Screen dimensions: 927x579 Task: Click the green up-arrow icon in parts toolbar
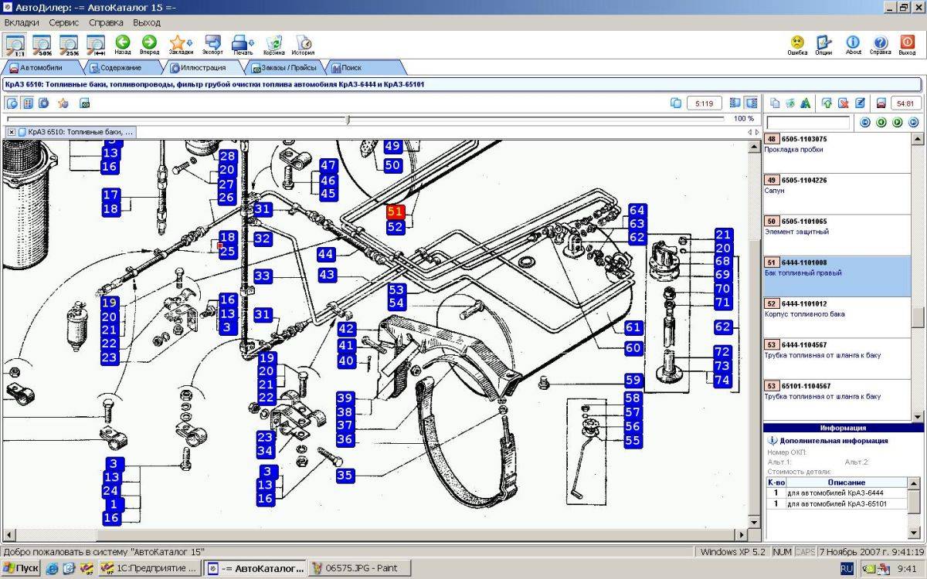(827, 103)
